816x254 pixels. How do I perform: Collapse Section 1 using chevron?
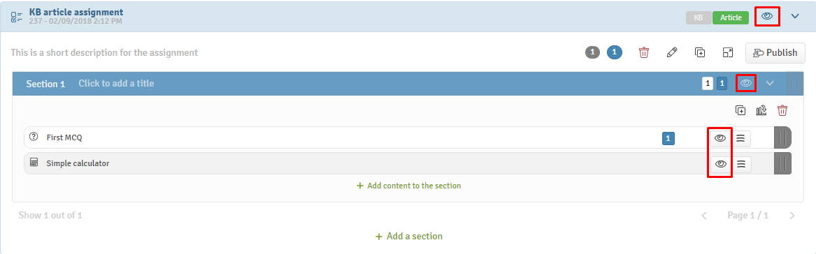[x=770, y=83]
